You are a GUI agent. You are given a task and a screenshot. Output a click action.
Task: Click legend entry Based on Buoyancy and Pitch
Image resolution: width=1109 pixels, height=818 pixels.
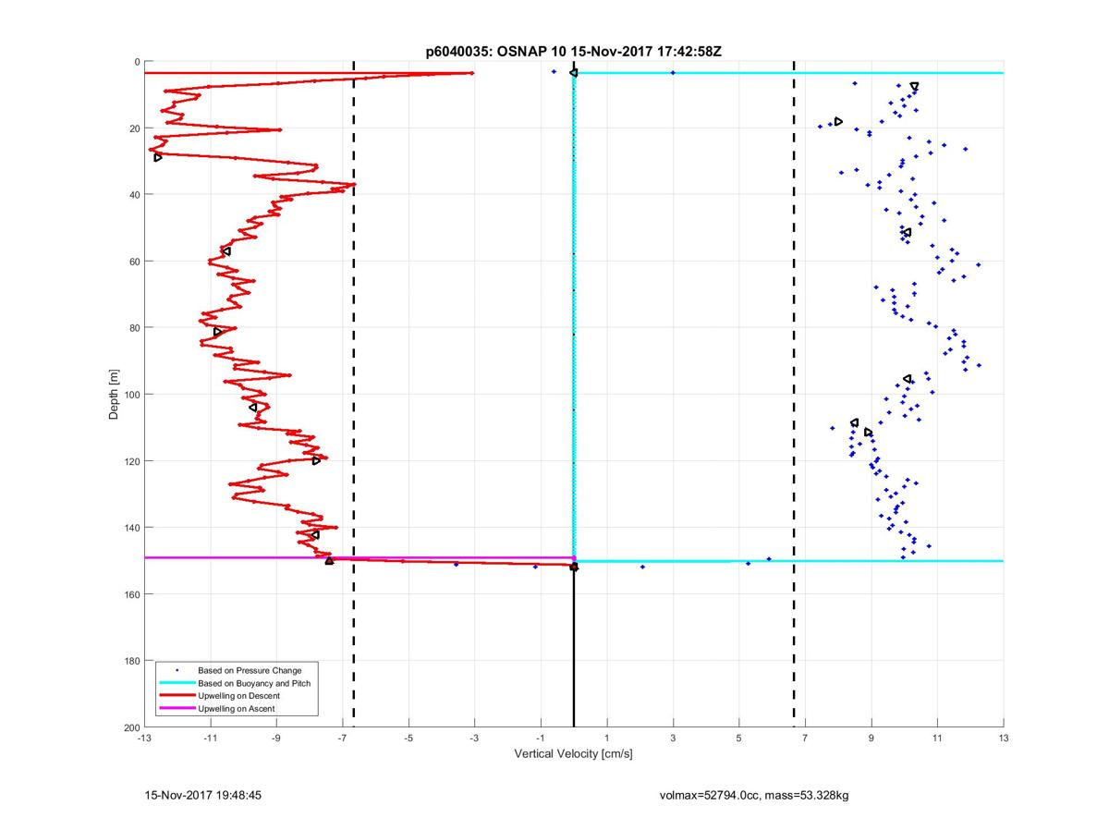254,683
